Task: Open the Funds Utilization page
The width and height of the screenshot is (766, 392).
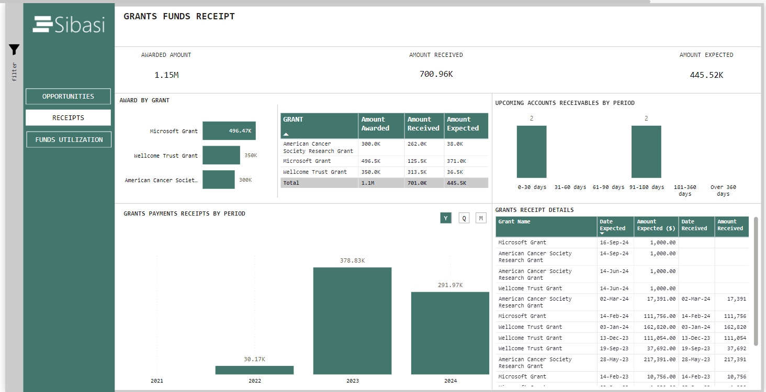Action: (69, 140)
